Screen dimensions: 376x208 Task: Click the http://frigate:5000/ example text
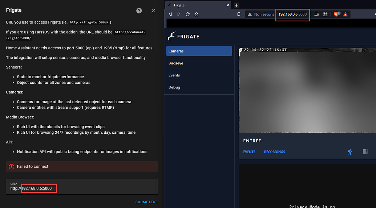(89, 22)
